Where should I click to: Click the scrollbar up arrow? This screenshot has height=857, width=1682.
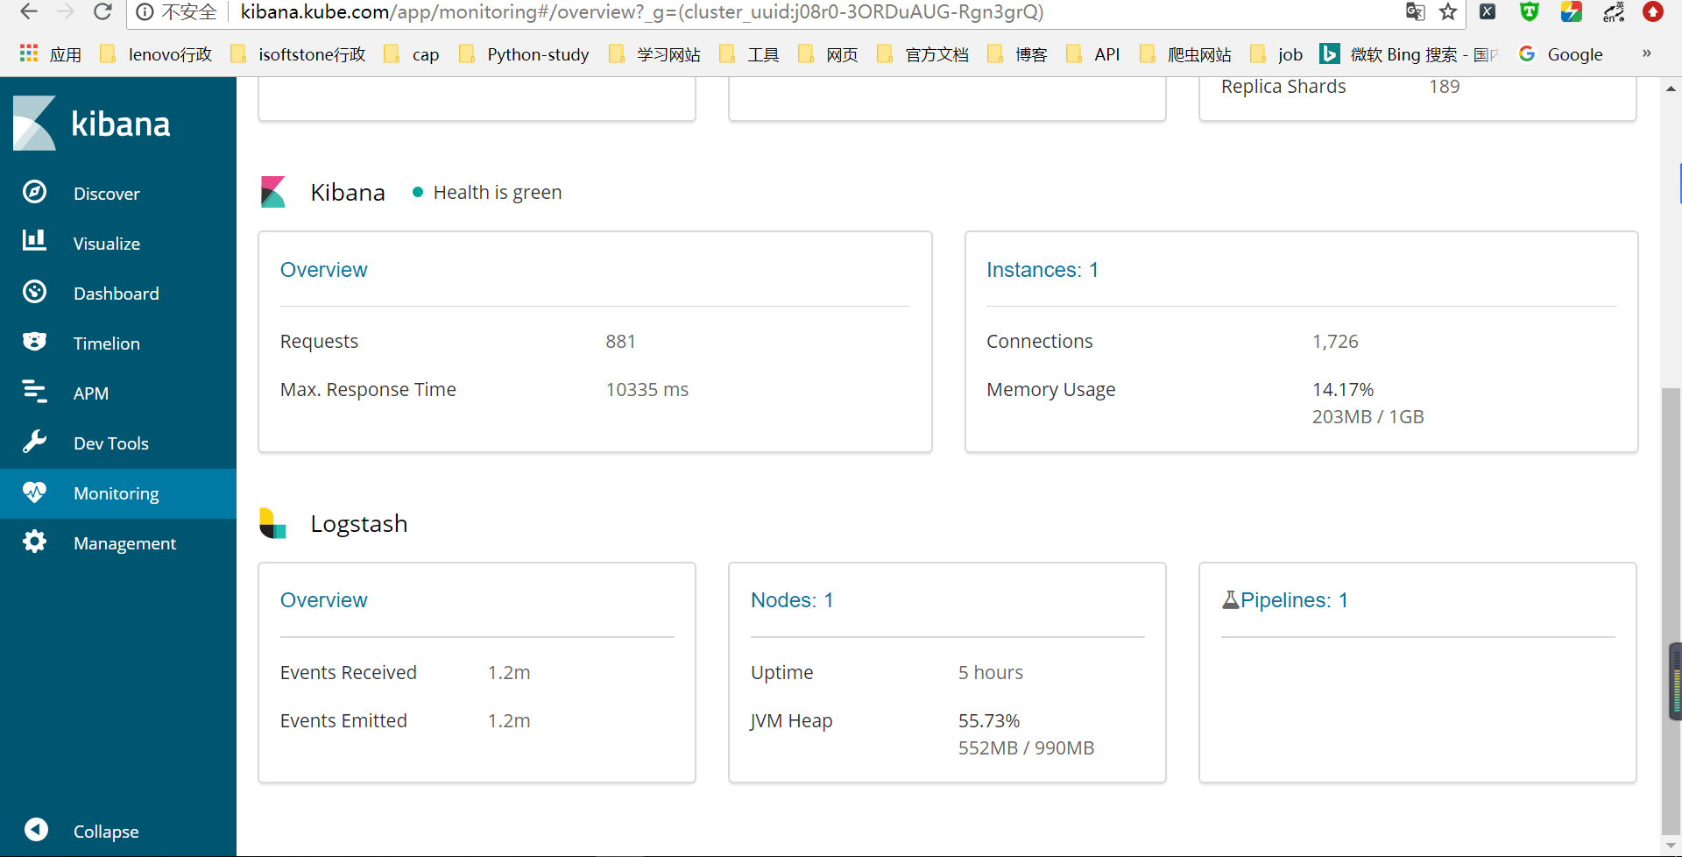1671,89
